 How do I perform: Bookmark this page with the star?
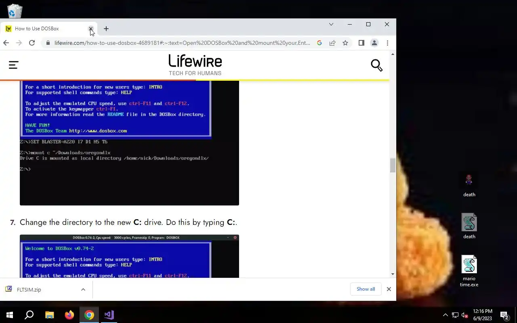(x=345, y=43)
